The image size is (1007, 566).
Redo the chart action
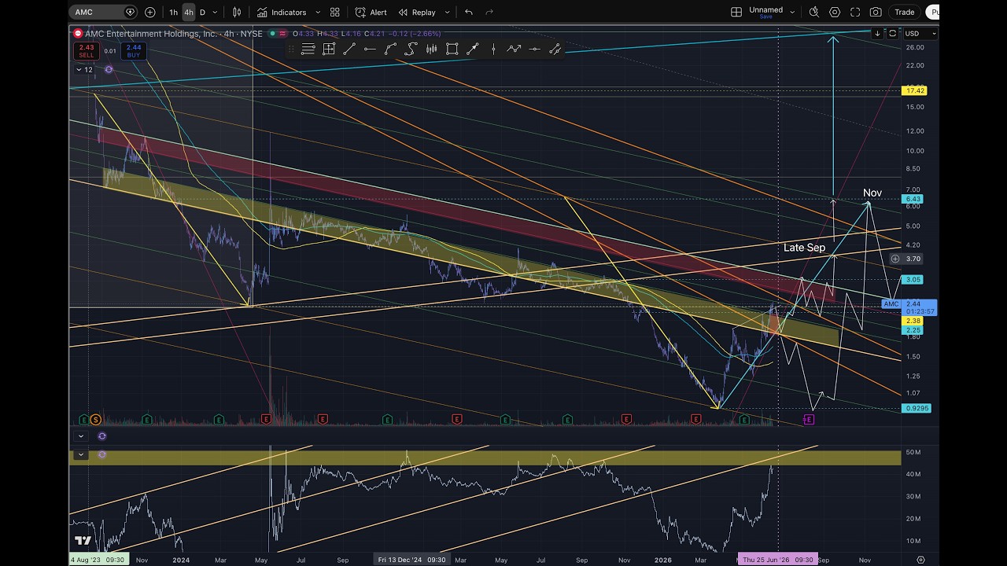pos(489,12)
